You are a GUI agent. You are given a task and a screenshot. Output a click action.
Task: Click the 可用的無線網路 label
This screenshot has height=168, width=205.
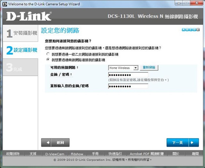click(x=64, y=68)
